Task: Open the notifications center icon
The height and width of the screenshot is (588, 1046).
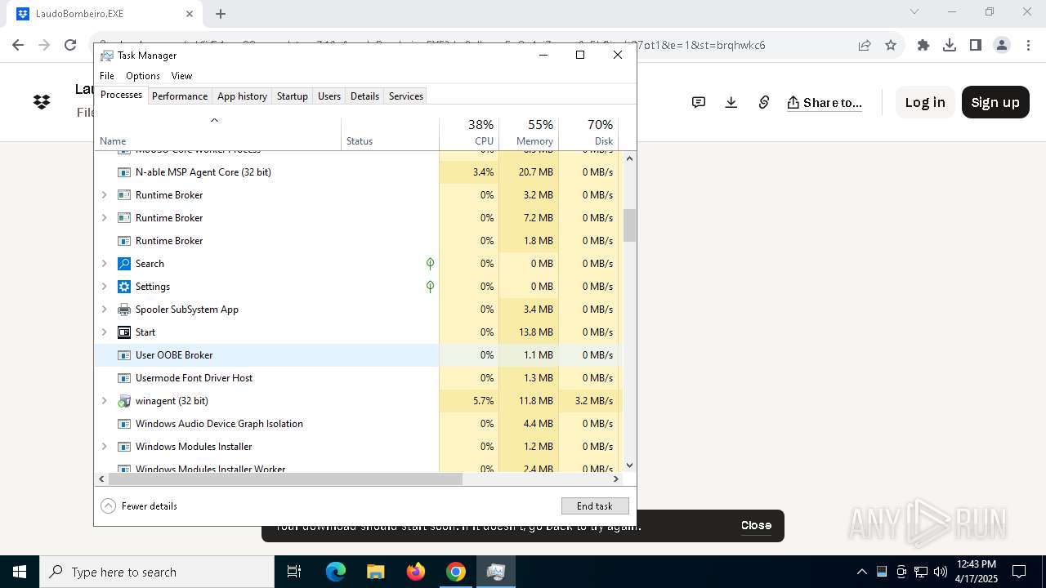Action: pyautogui.click(x=1019, y=572)
